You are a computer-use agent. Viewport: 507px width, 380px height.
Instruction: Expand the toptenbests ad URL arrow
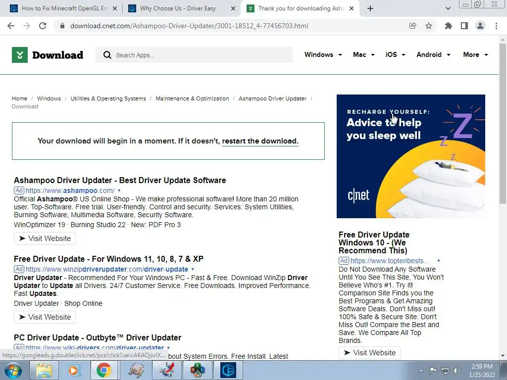tap(439, 261)
